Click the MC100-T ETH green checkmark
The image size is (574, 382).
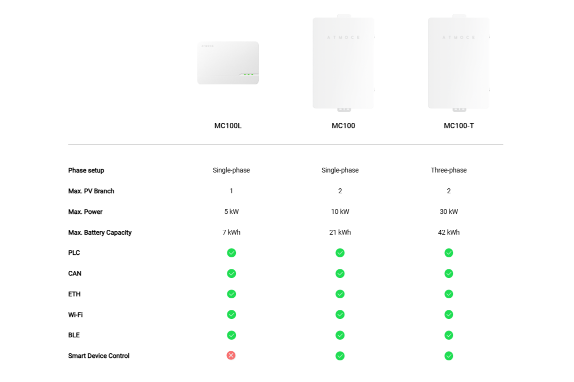pos(449,294)
